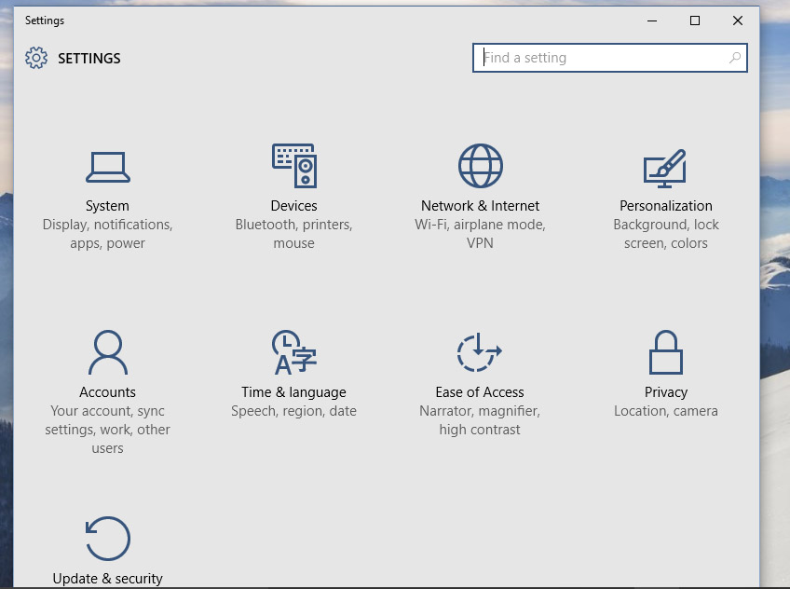This screenshot has width=790, height=589.
Task: Click the Time & language label
Action: point(293,392)
